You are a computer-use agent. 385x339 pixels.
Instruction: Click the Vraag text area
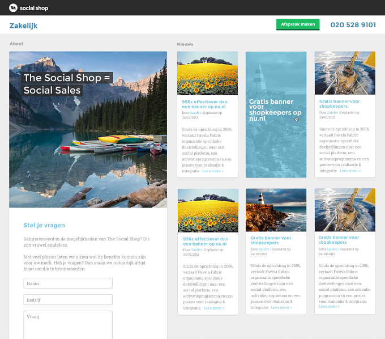click(x=68, y=325)
